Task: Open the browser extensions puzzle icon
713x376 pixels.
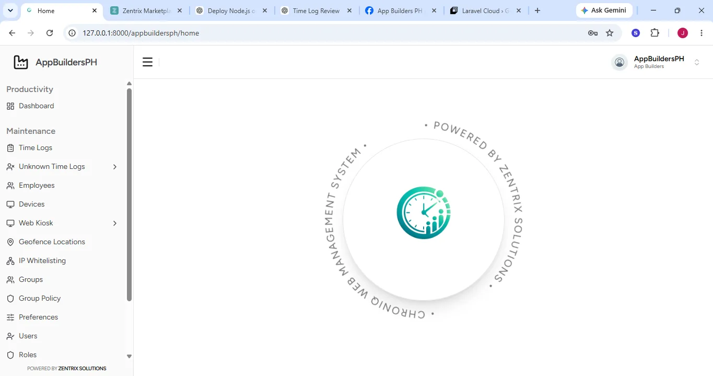Action: 655,33
